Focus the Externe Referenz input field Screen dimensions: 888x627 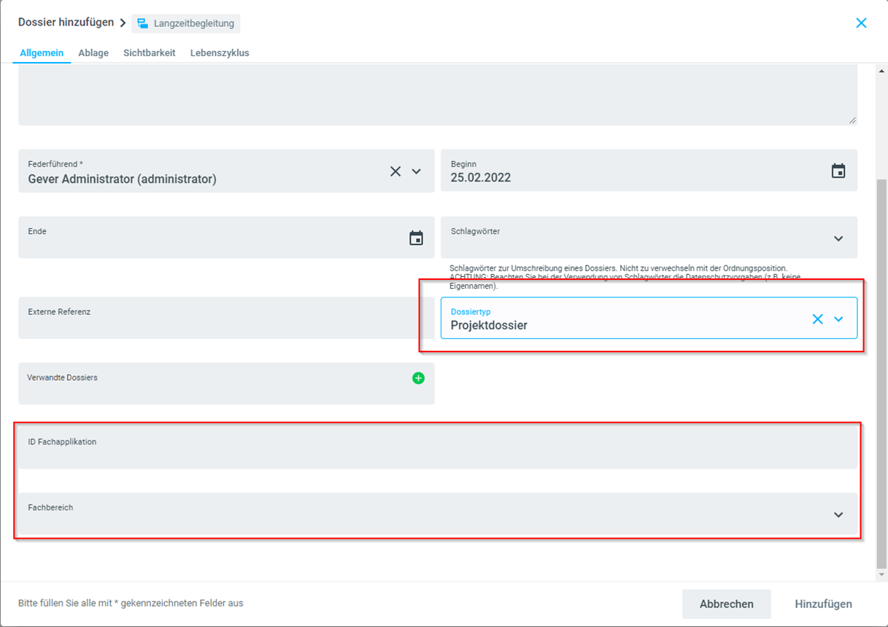(x=226, y=322)
